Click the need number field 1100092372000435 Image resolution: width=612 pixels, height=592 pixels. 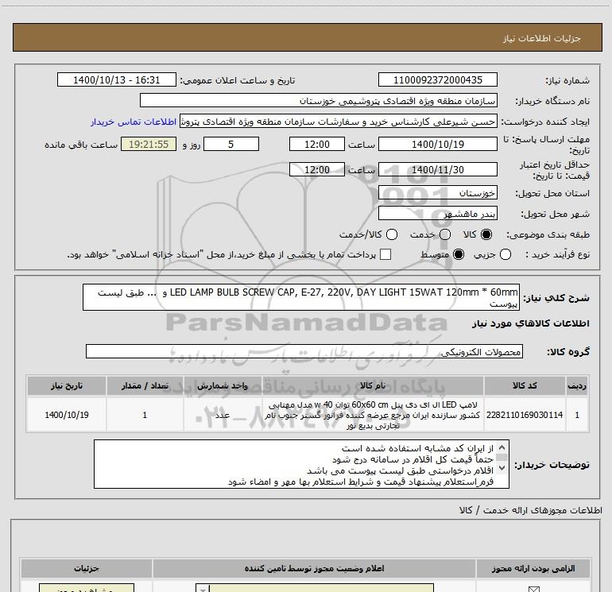pyautogui.click(x=437, y=79)
